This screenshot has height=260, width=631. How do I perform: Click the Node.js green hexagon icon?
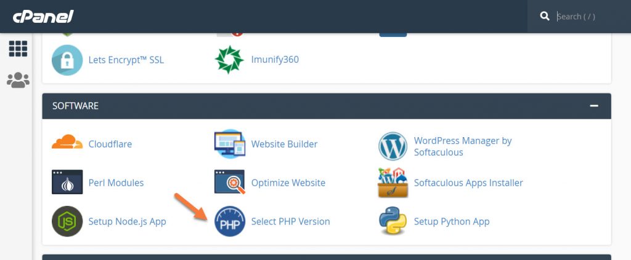67,221
